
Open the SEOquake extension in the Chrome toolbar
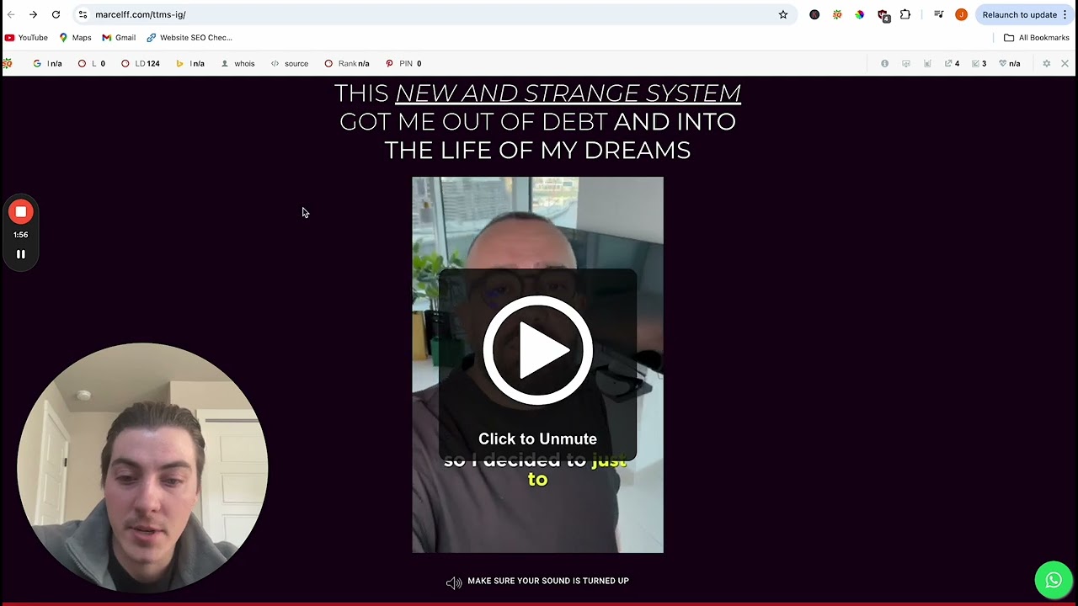pos(837,14)
